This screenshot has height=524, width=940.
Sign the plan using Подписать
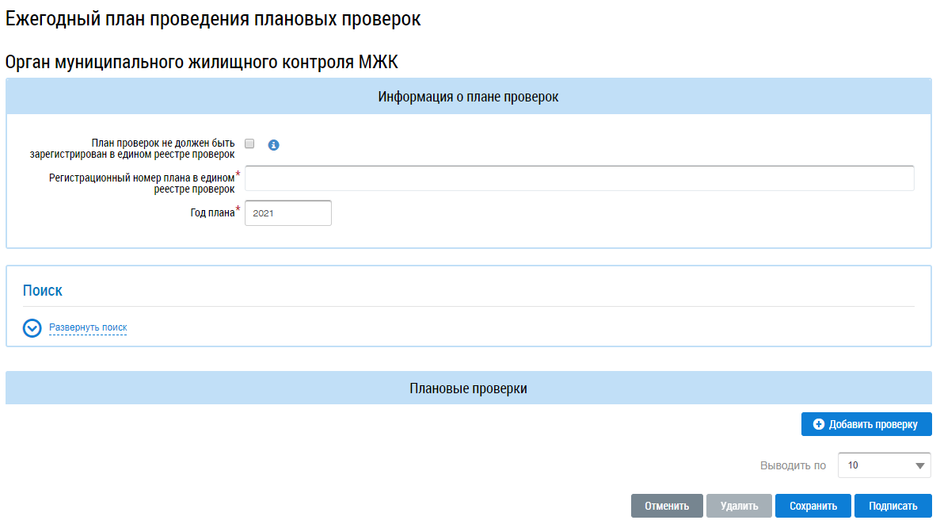pos(892,507)
